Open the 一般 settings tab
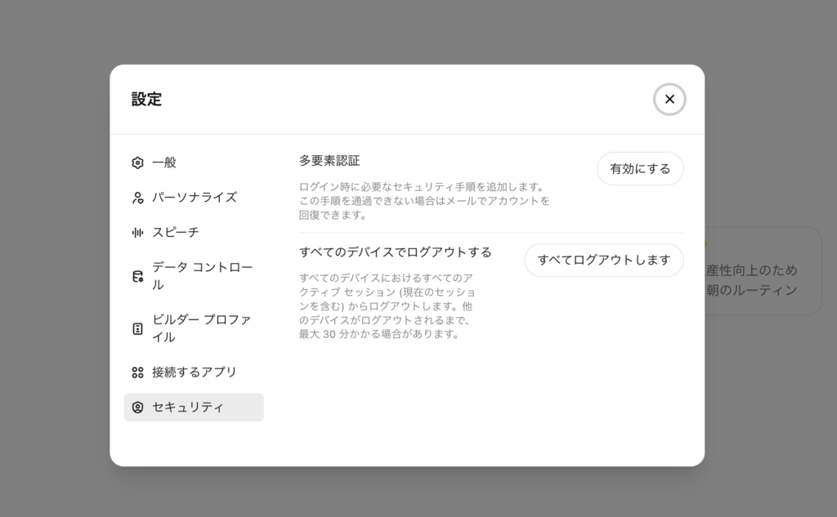The height and width of the screenshot is (517, 837). [x=164, y=163]
